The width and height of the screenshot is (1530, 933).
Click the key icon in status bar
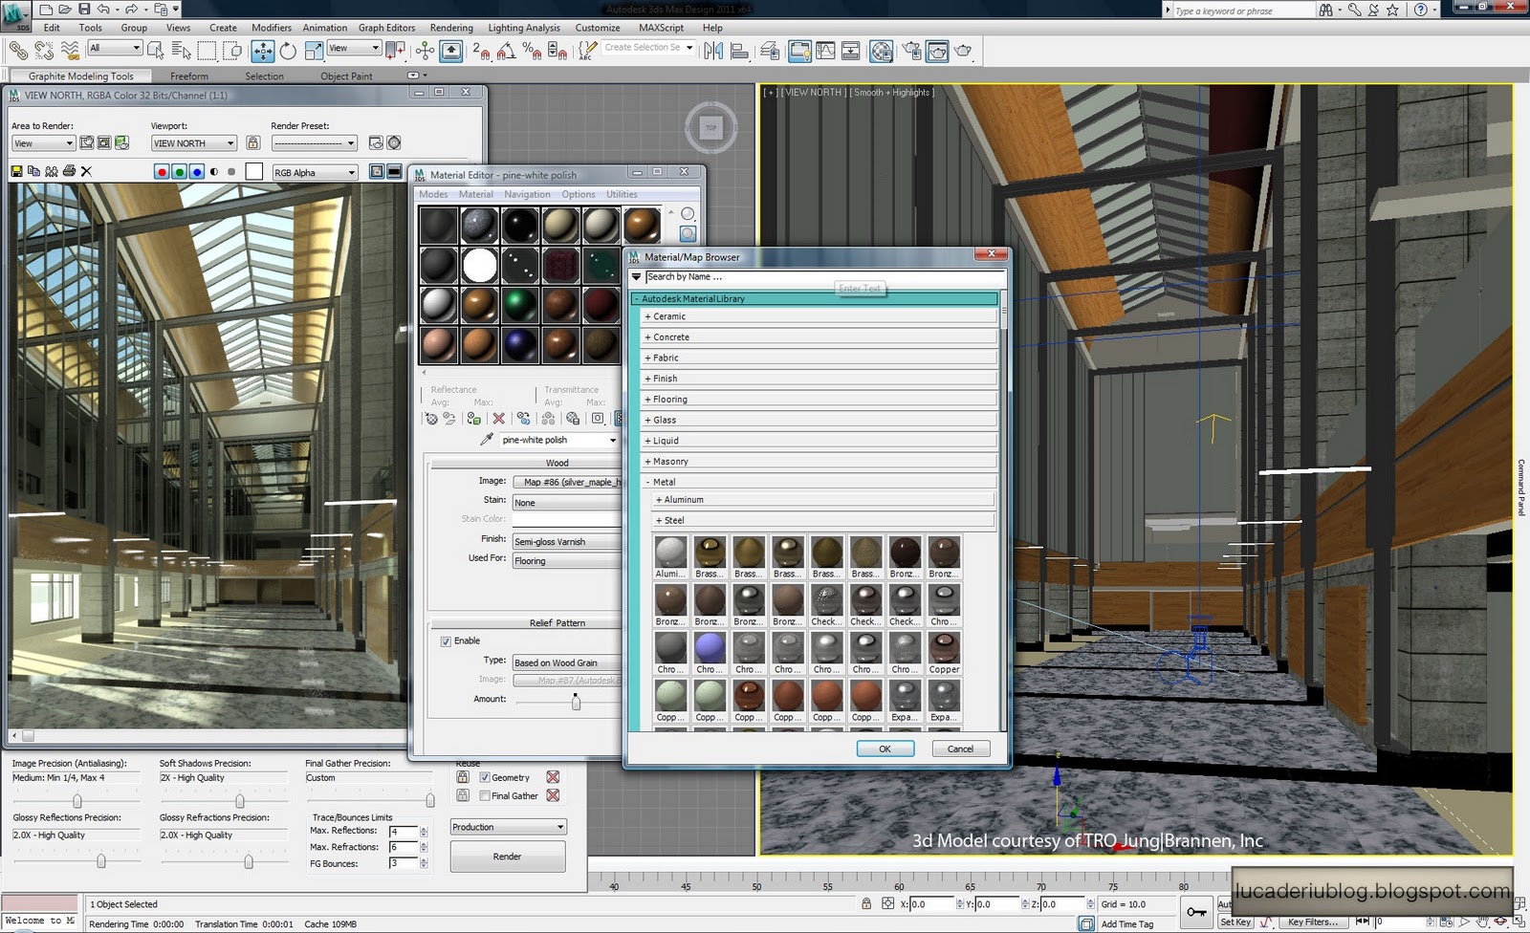point(1196,912)
